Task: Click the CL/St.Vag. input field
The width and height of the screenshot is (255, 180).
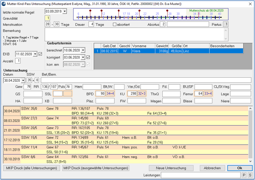Action: pos(241,87)
